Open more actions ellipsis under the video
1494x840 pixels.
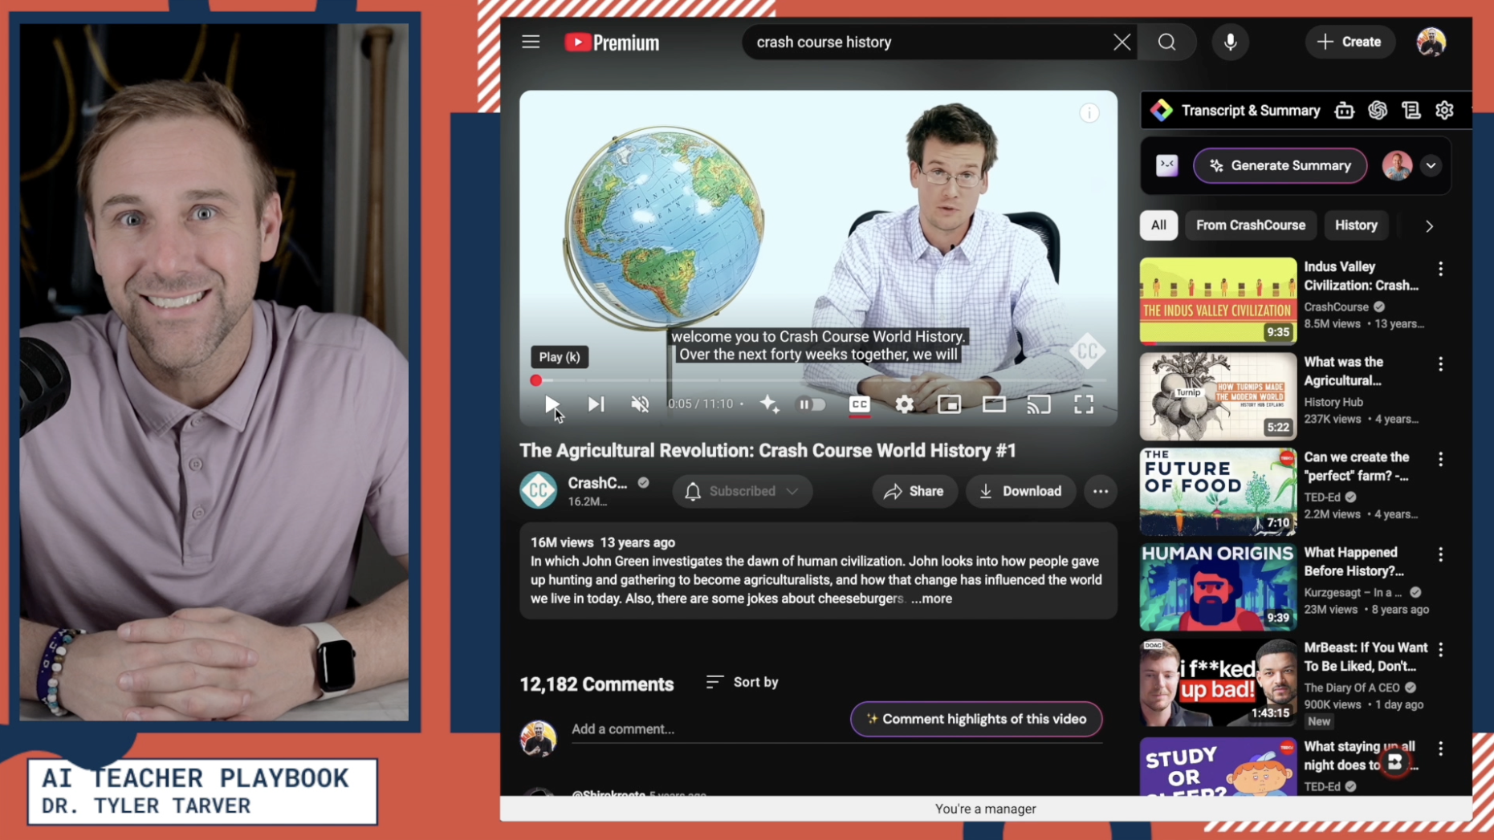point(1100,491)
